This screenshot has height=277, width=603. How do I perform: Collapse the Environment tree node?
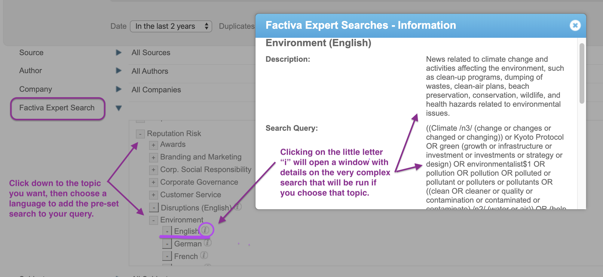coord(154,221)
